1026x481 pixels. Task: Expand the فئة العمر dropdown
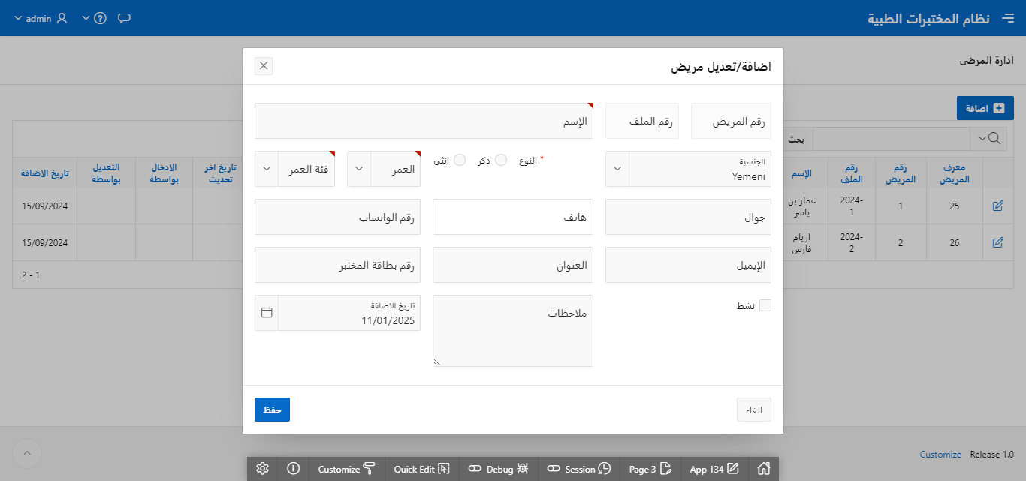point(267,168)
